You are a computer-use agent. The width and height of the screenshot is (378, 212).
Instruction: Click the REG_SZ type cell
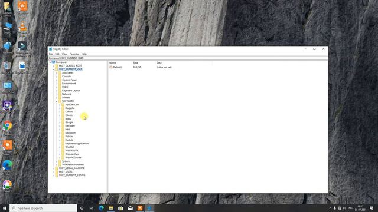tap(136, 67)
